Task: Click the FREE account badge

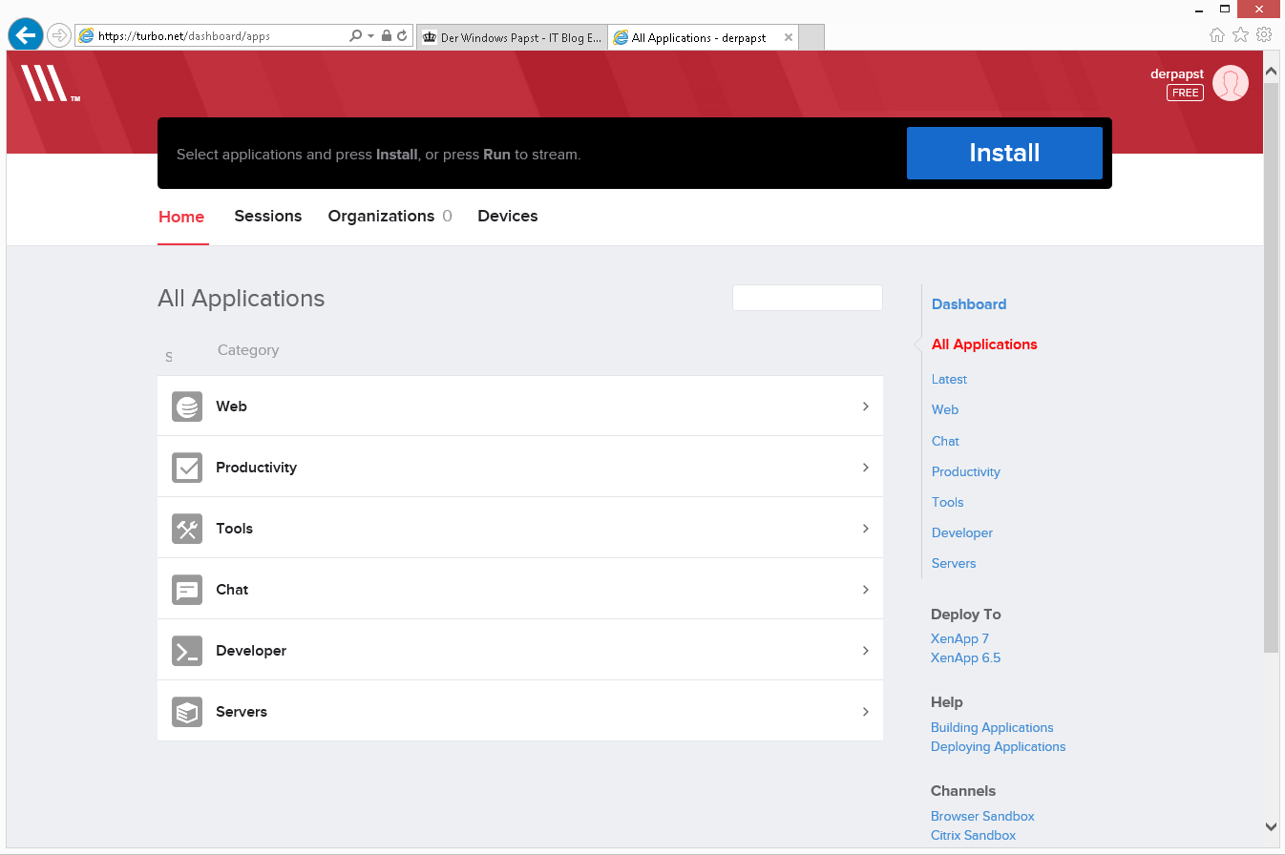Action: click(x=1185, y=93)
